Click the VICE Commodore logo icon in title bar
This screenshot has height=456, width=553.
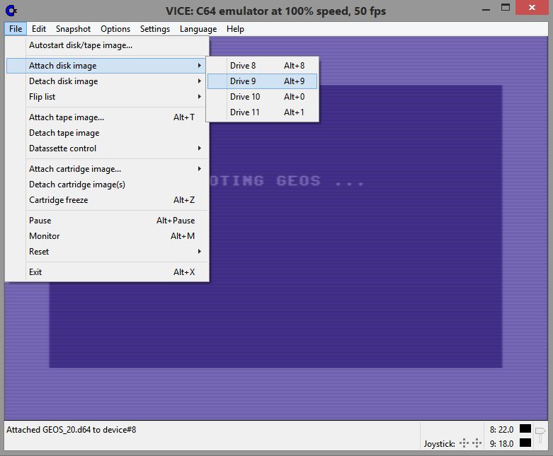[x=11, y=11]
